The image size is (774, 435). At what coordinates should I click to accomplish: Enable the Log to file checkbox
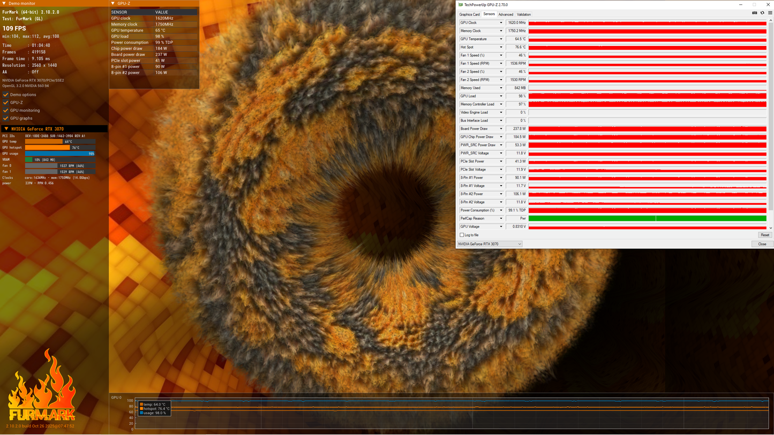[462, 235]
